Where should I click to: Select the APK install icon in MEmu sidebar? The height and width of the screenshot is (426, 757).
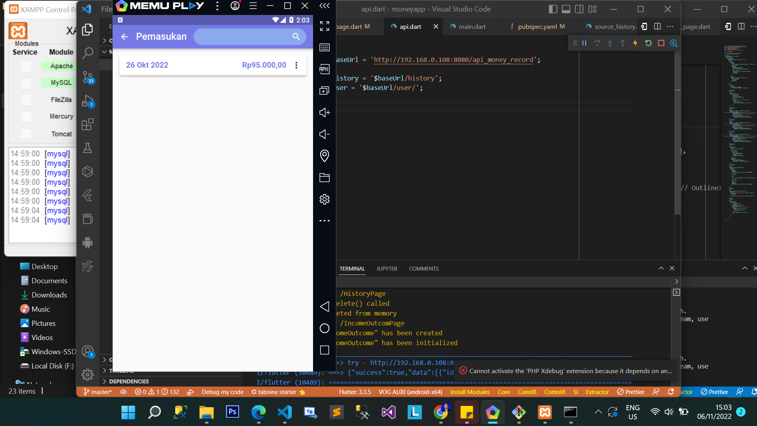pos(324,69)
